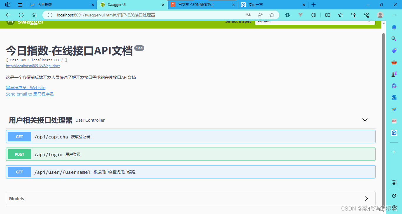
Task: Open the sidebar paper plane icon
Action: (394, 109)
